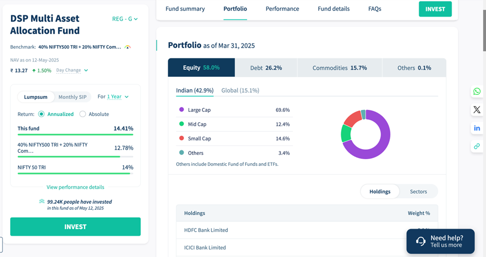Click the riskometer gauge icon near benchmark
Image resolution: width=486 pixels, height=257 pixels.
click(x=128, y=47)
